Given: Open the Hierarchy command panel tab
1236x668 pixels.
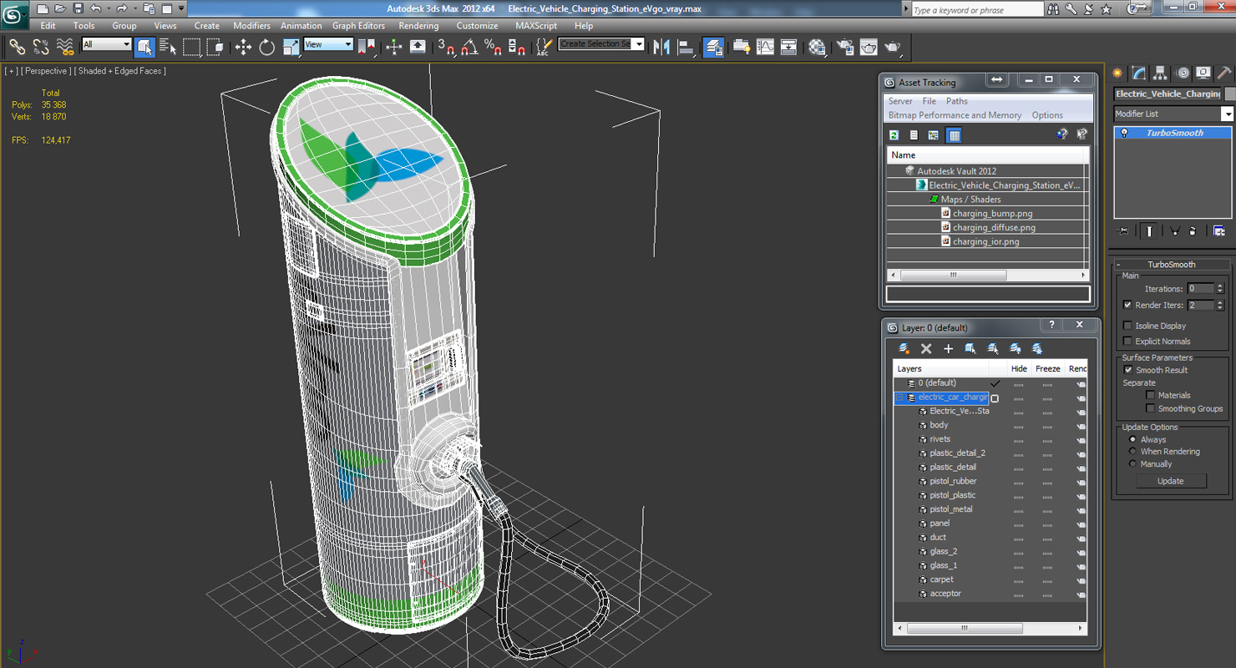Looking at the screenshot, I should (x=1160, y=73).
